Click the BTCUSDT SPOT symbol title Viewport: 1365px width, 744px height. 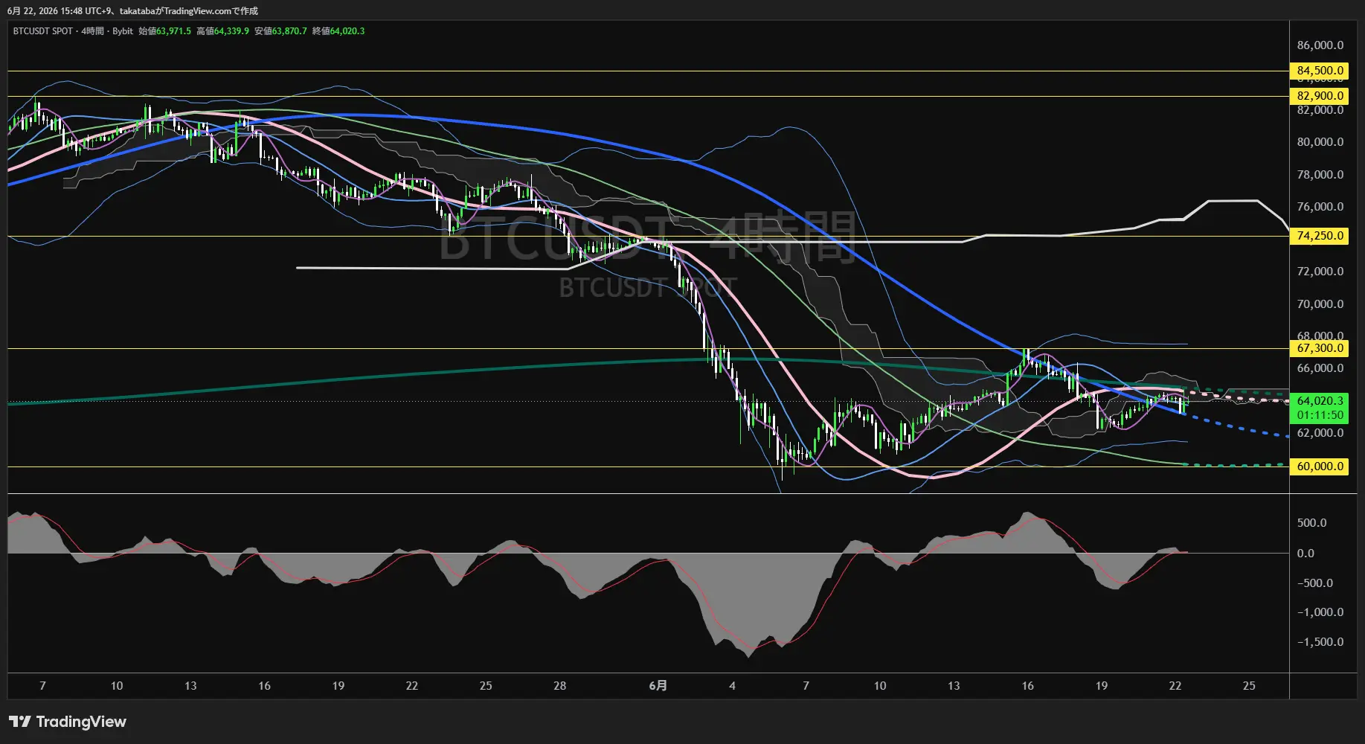coord(43,31)
